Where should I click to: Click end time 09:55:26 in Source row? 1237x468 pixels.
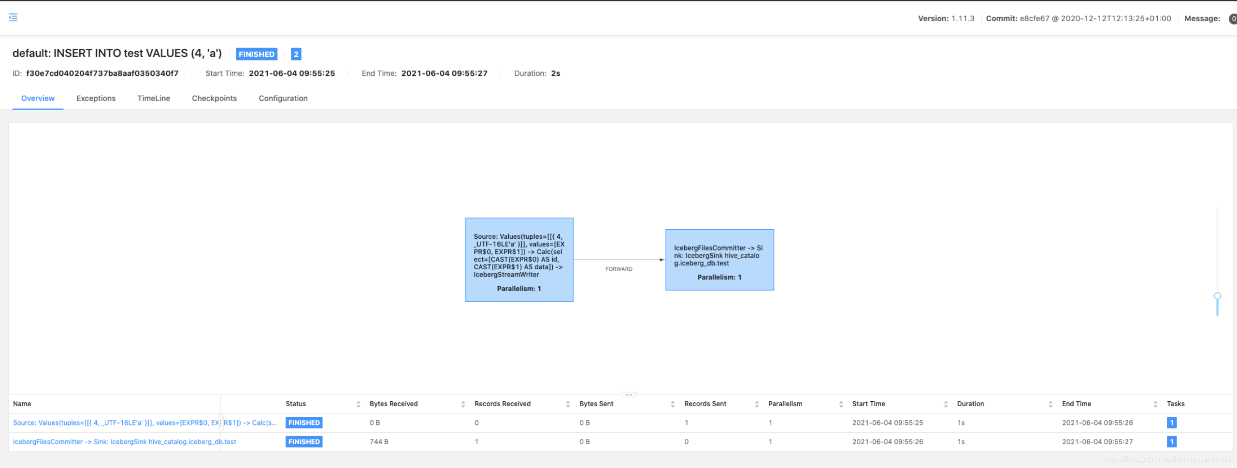coord(1097,423)
